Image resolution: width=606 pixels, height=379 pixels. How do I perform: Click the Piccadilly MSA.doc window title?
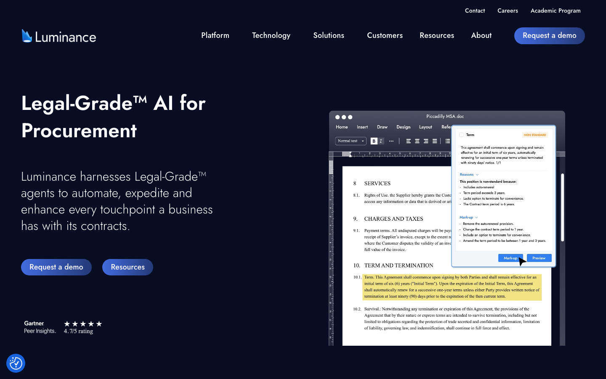(x=445, y=116)
